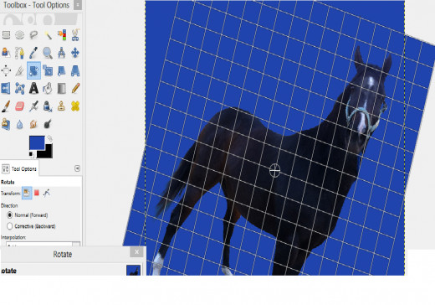The image size is (435, 305).
Task: Select the Alignment tool
Action: coord(6,70)
